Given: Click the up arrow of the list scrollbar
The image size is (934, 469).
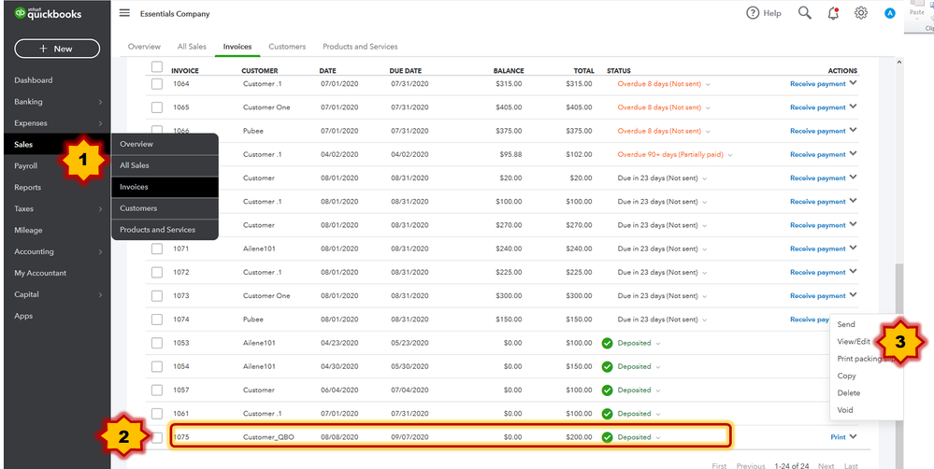Looking at the screenshot, I should tap(898, 62).
